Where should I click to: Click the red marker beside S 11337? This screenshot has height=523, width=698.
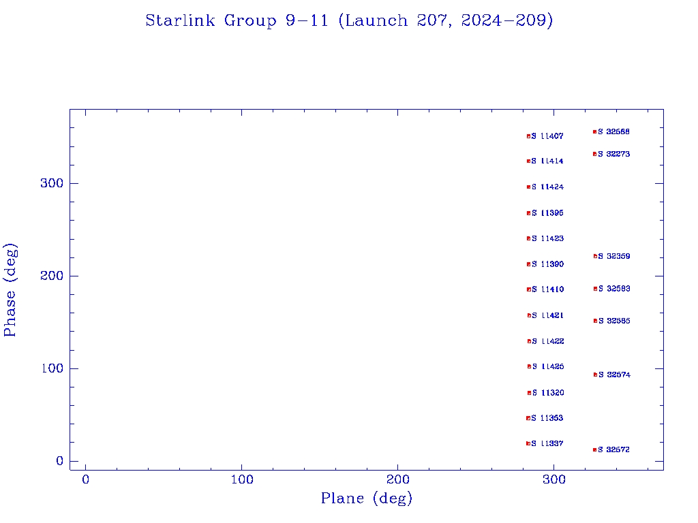(x=528, y=443)
